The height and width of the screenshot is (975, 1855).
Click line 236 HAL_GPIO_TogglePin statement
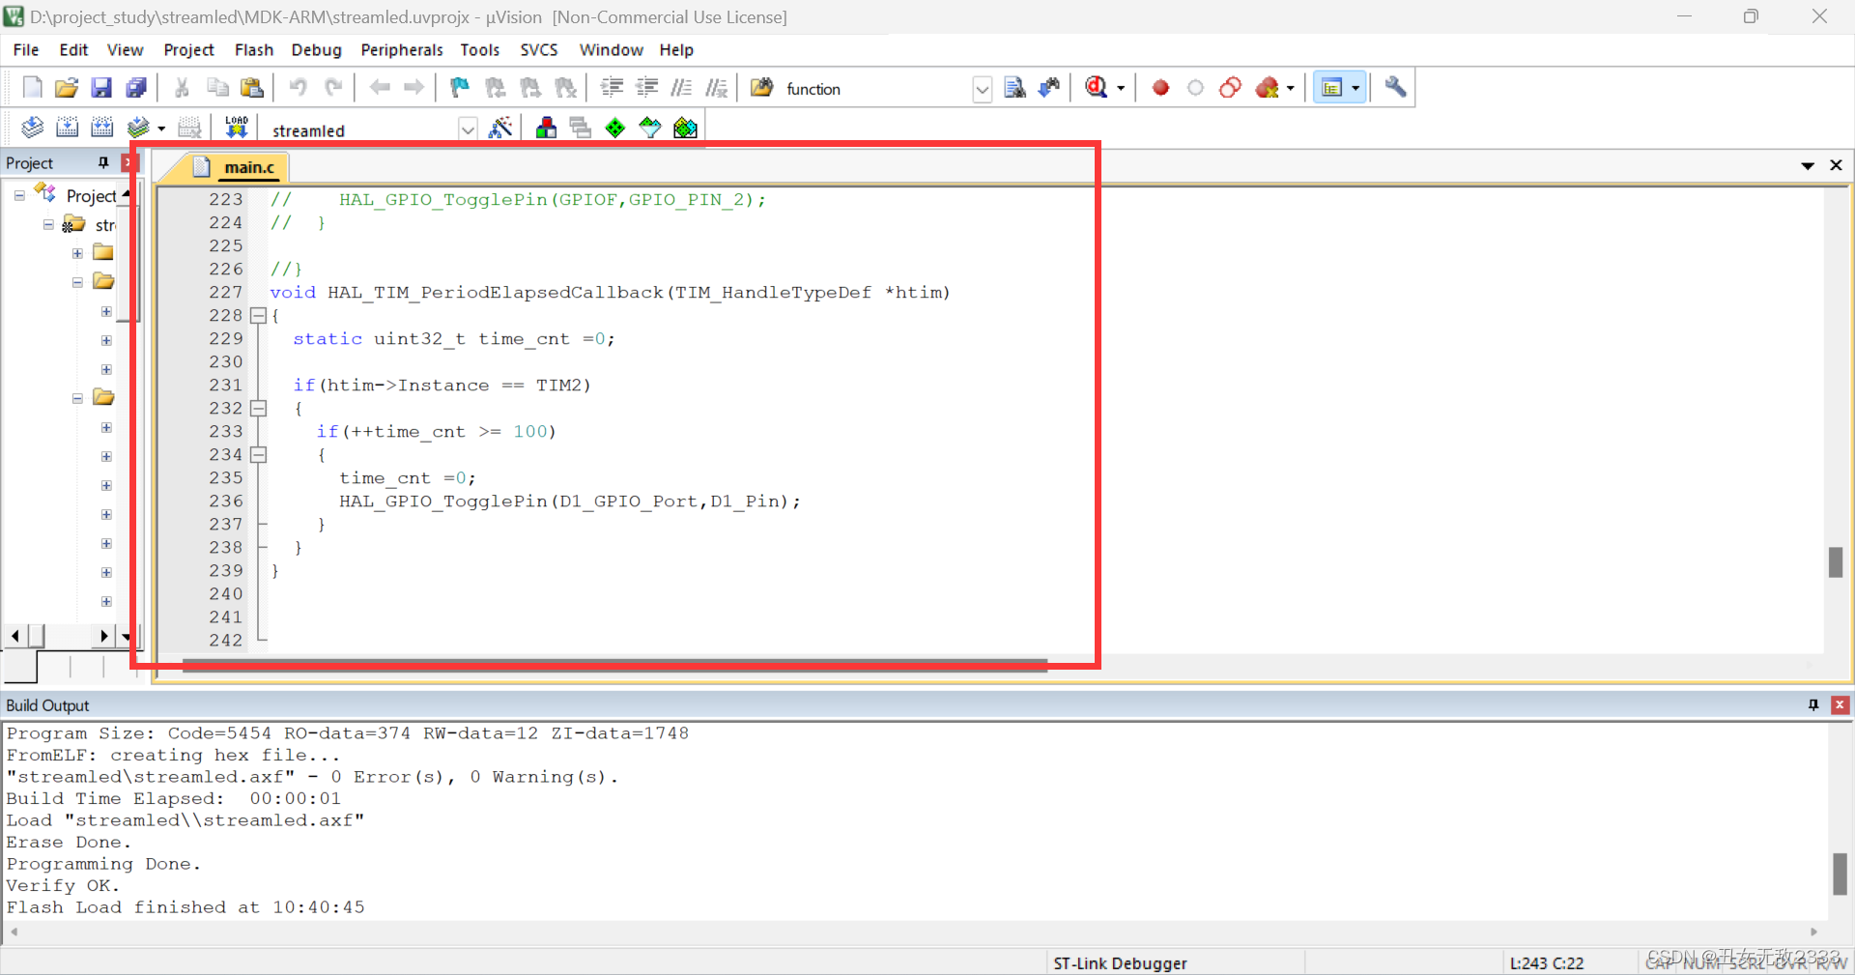[569, 502]
